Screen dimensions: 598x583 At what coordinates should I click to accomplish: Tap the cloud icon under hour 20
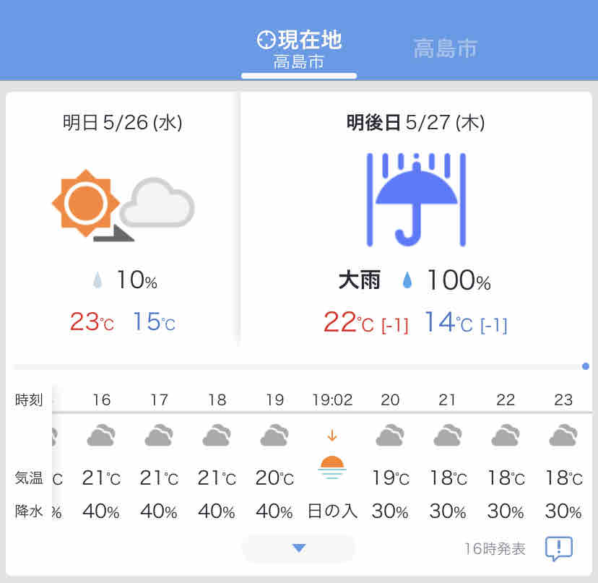390,436
